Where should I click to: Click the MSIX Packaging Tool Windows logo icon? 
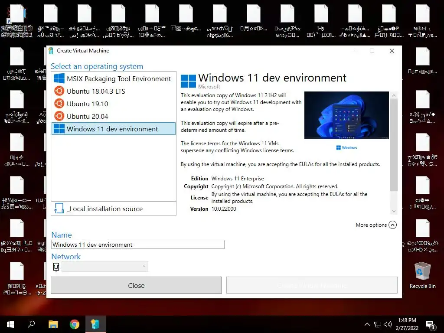point(59,78)
